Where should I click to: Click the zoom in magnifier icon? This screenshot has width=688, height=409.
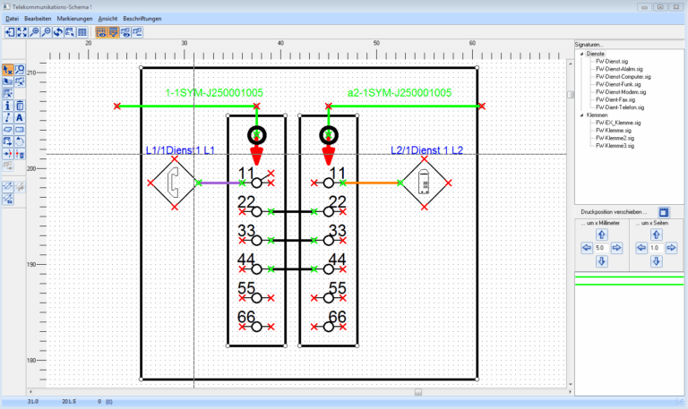pyautogui.click(x=35, y=32)
